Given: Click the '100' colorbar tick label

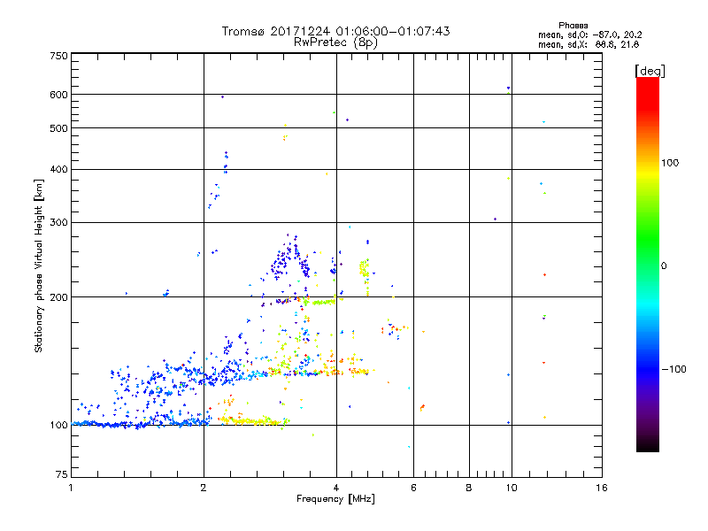Looking at the screenshot, I should 670,163.
